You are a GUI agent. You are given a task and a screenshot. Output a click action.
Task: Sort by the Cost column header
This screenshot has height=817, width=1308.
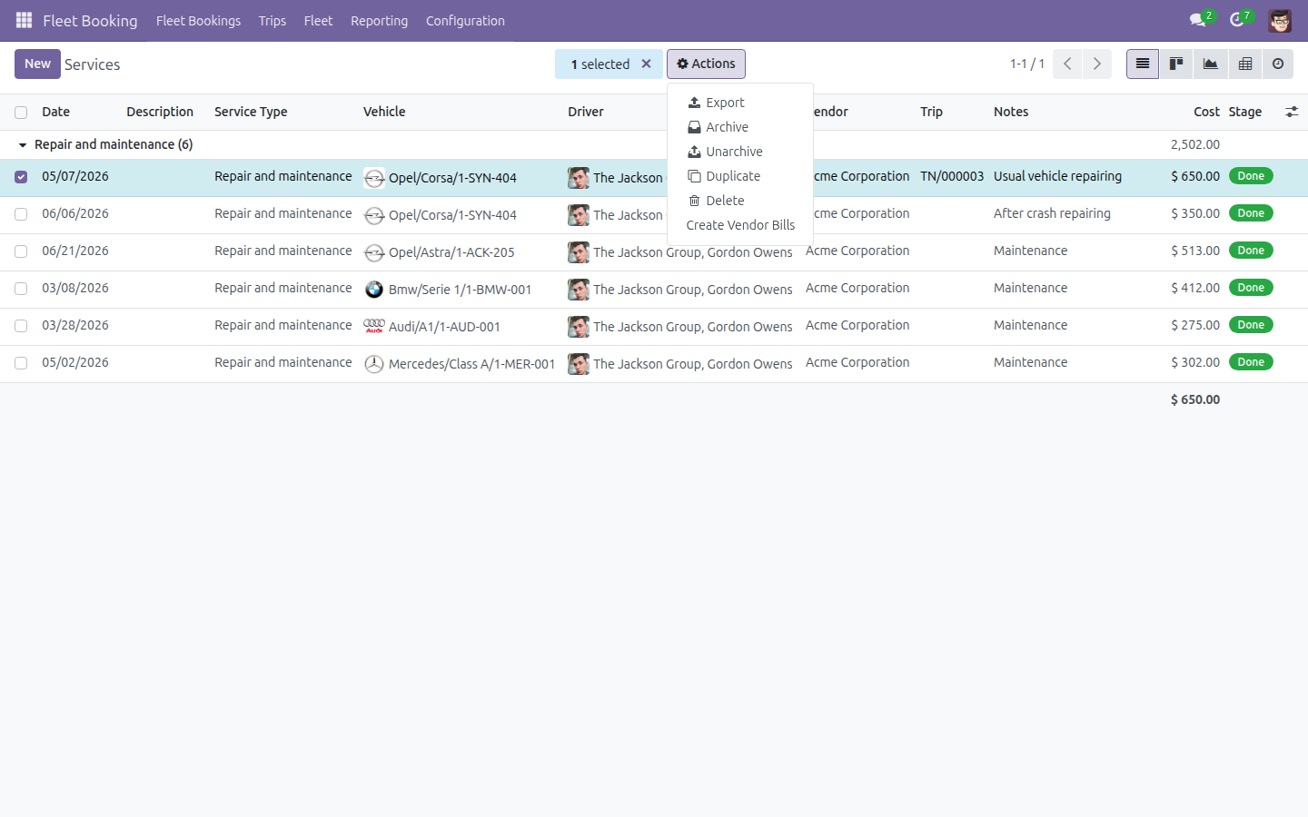pos(1206,112)
